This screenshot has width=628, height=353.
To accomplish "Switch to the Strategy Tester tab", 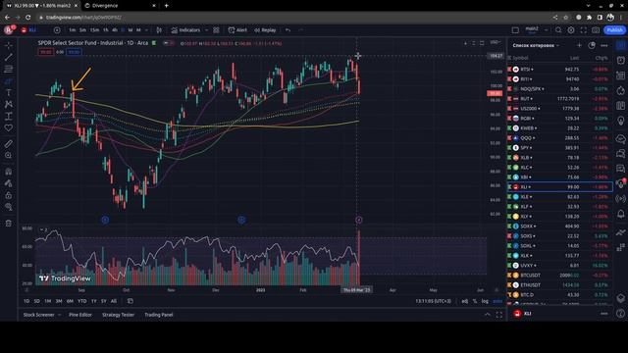I will pos(118,315).
